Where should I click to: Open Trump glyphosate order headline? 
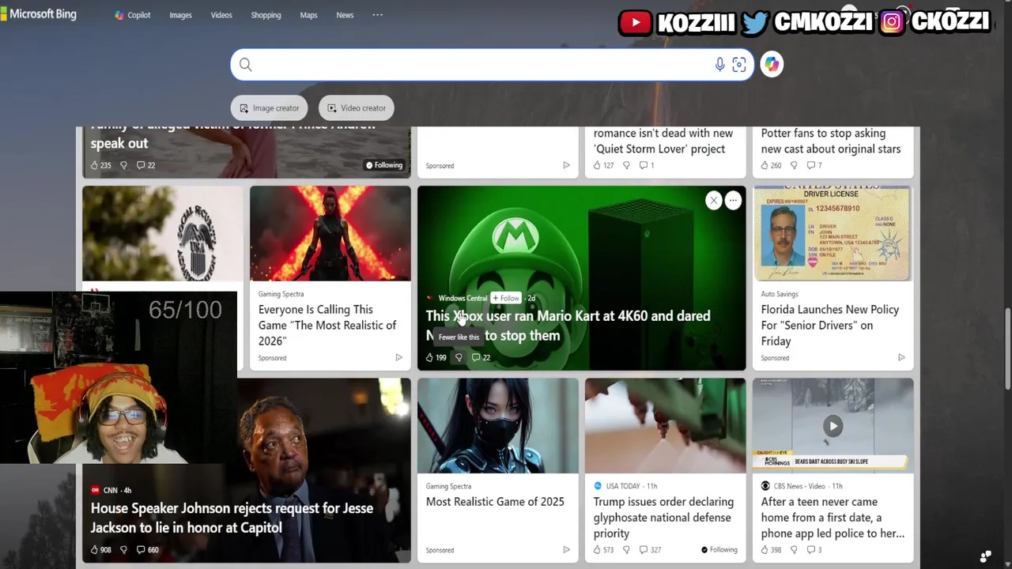tap(663, 517)
